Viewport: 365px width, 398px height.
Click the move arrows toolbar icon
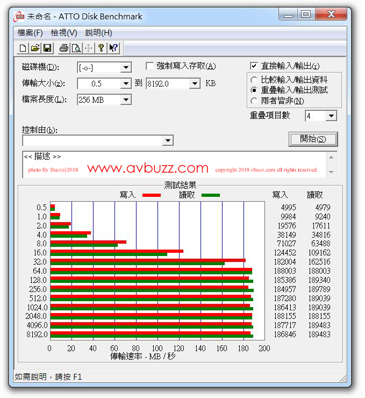[88, 48]
